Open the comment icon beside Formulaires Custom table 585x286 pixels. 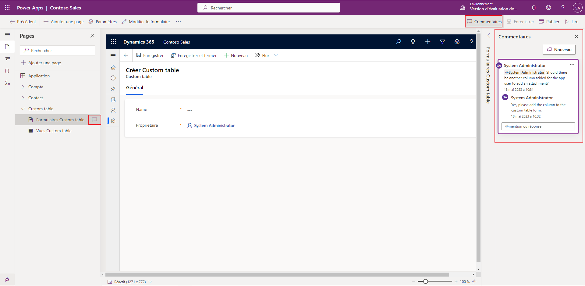(94, 120)
